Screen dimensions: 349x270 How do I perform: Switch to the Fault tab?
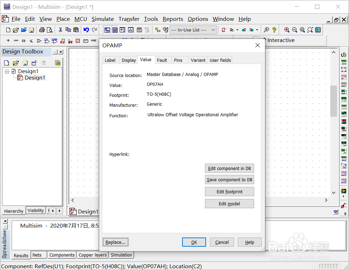[x=162, y=60]
